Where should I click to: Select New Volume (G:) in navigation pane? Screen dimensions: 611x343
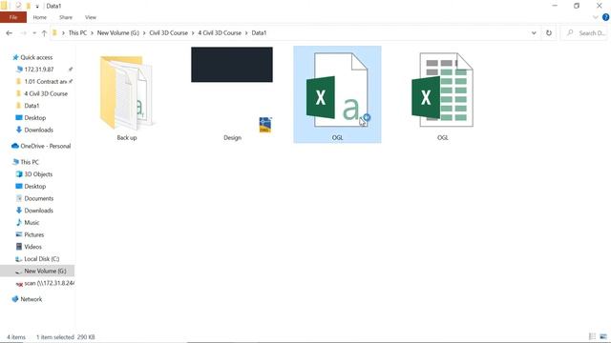[x=37, y=271]
